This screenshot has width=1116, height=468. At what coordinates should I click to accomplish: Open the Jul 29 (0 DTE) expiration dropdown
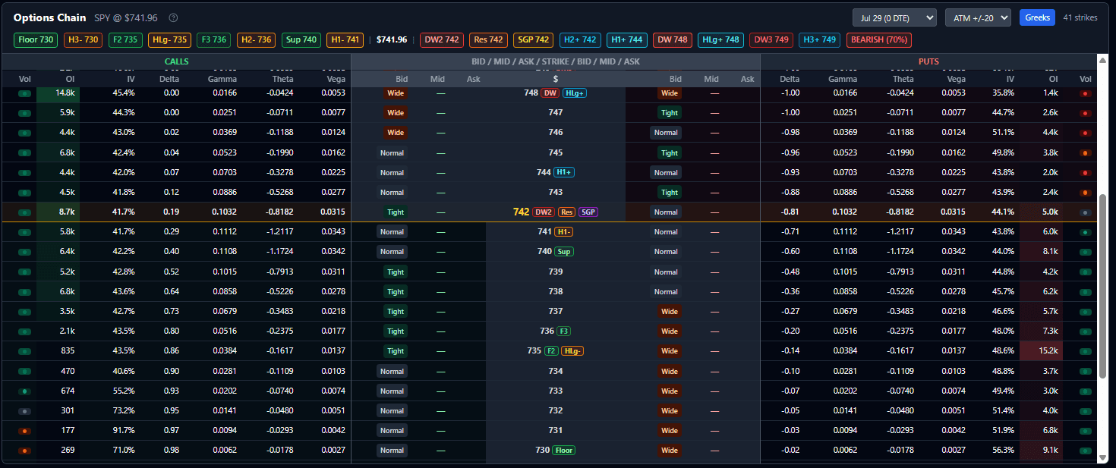pos(894,17)
